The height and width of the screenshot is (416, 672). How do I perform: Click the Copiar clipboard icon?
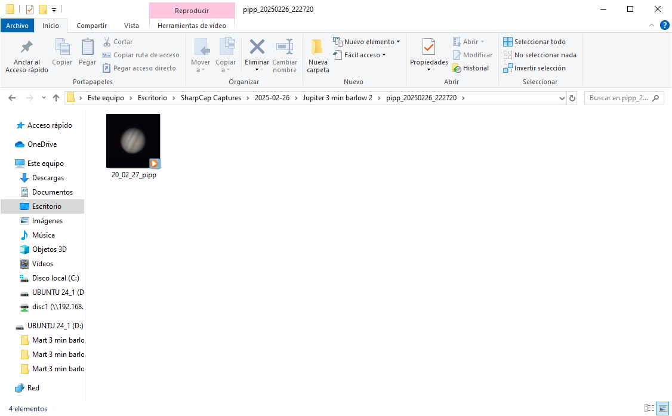pyautogui.click(x=62, y=47)
